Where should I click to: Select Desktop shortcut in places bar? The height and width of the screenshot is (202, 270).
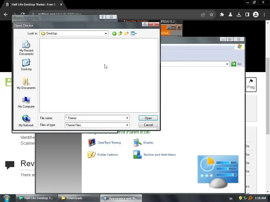[26, 65]
